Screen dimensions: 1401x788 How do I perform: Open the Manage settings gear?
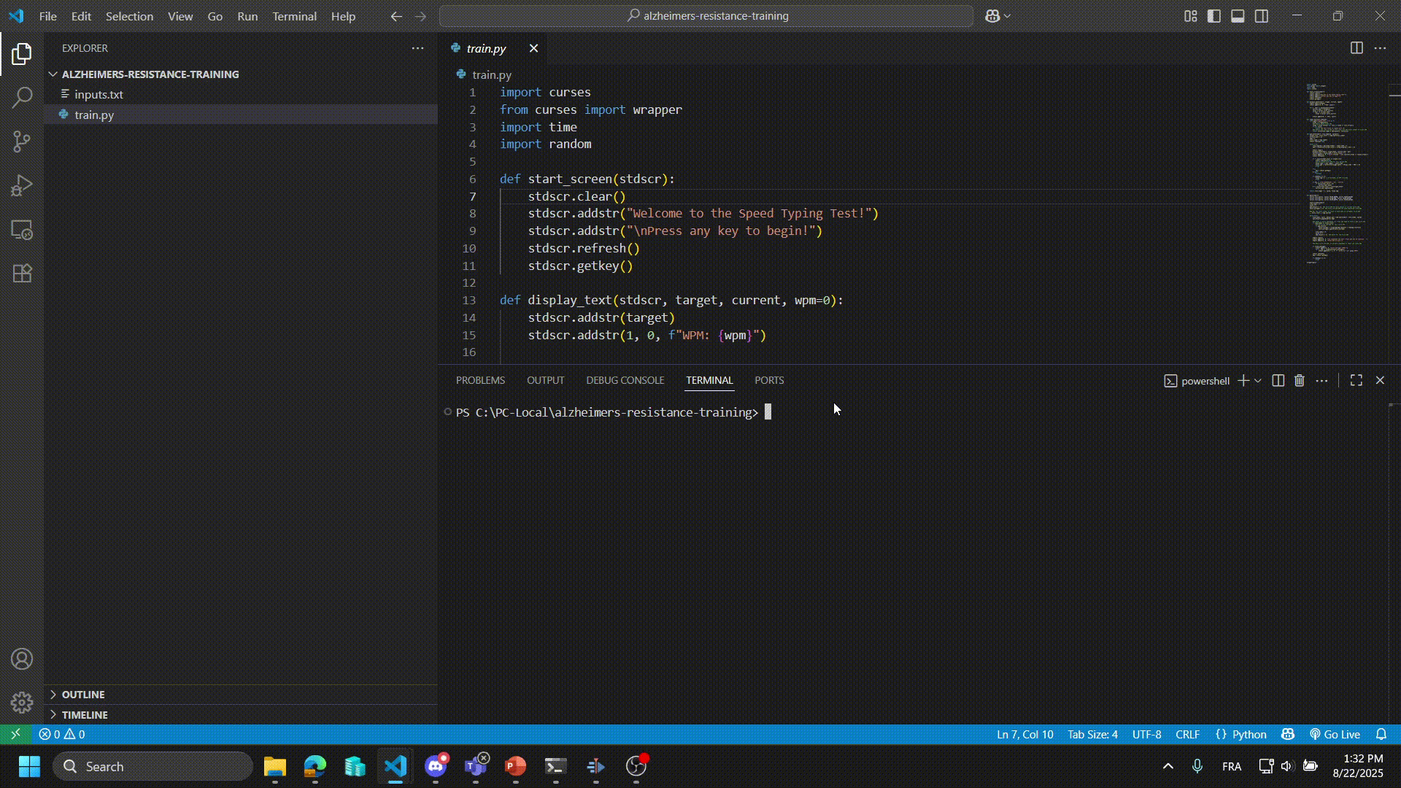[22, 702]
